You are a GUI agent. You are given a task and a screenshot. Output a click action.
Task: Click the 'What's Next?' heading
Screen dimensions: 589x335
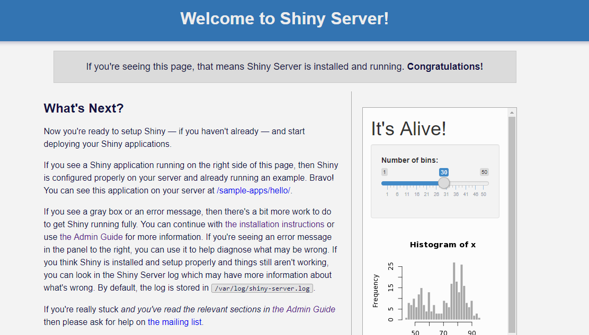83,108
